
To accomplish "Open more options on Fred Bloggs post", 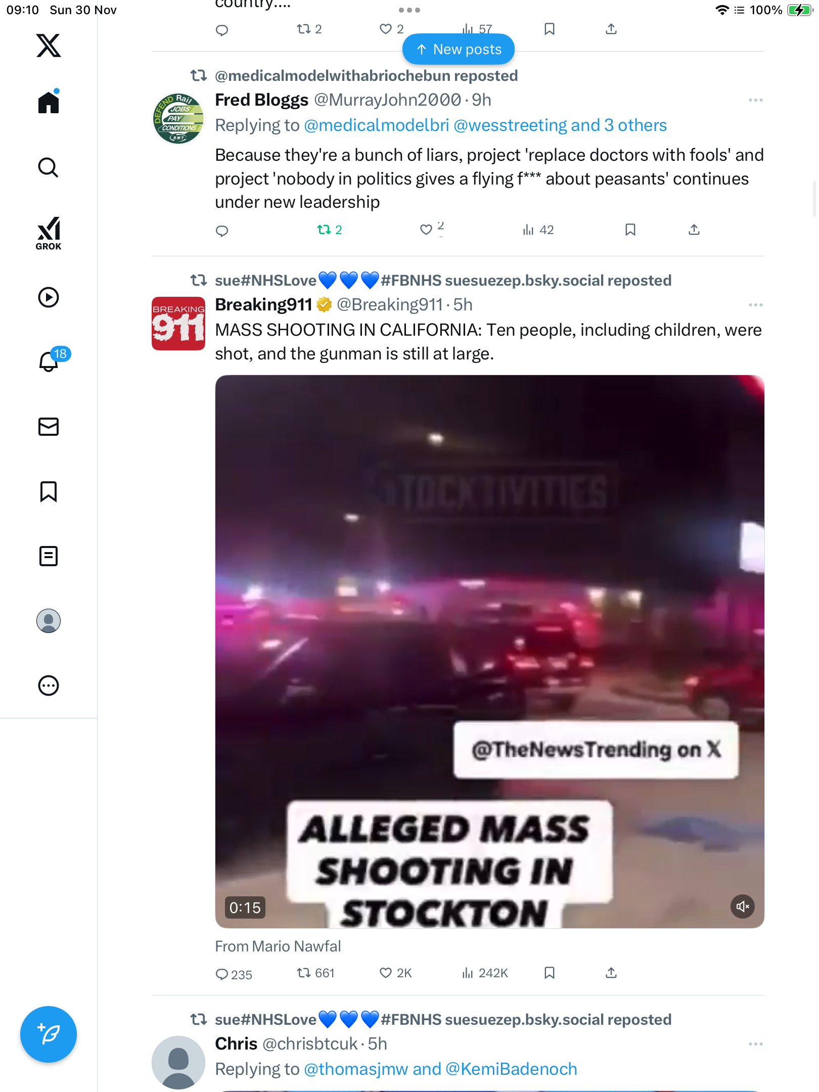I will 755,100.
